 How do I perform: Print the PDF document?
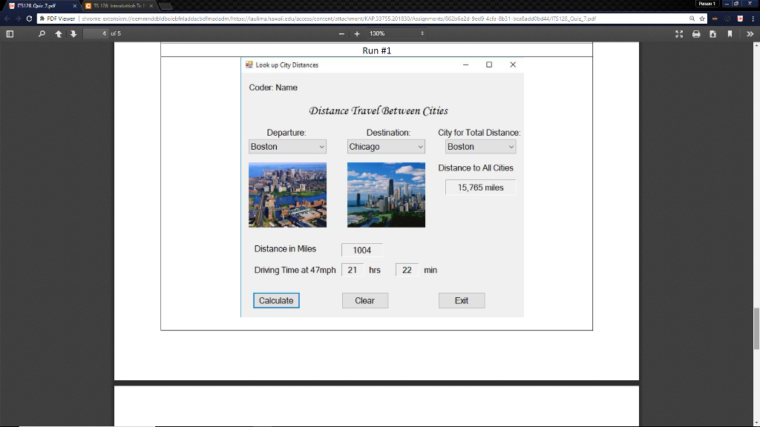coord(696,33)
